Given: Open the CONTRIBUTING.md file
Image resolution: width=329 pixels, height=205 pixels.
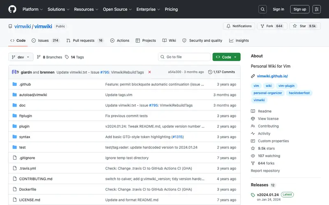Looking at the screenshot, I should coord(36,179).
